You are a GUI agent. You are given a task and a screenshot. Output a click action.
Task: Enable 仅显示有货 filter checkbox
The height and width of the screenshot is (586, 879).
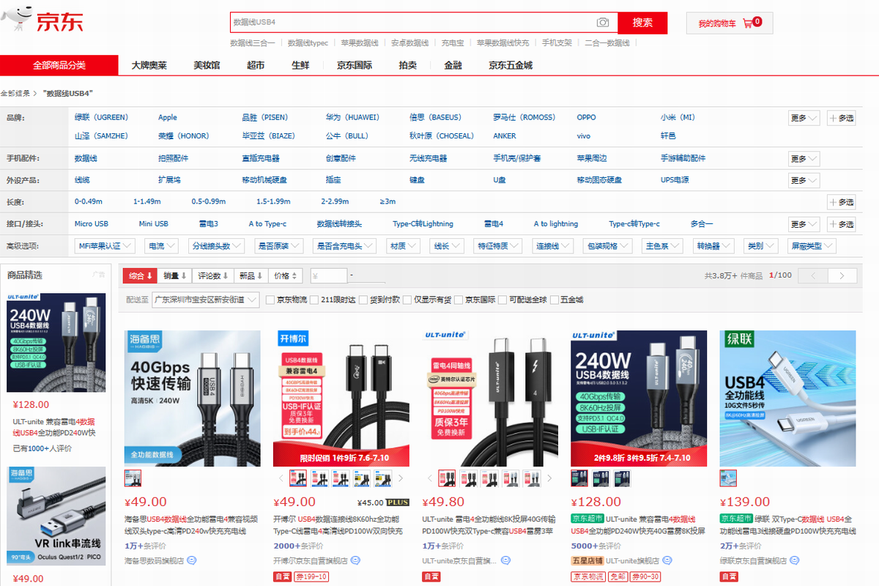pyautogui.click(x=407, y=300)
